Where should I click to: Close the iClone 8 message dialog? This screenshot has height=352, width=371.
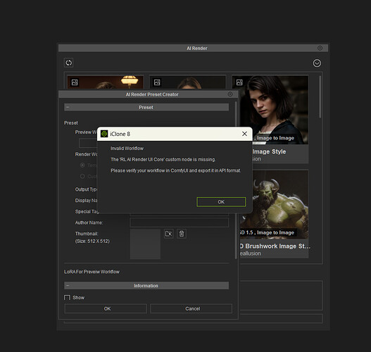point(244,134)
